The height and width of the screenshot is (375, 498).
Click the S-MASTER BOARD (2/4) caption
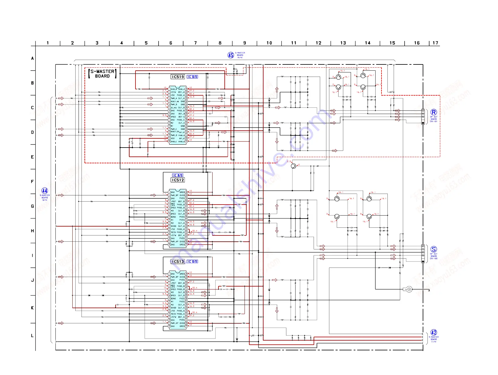[x=45, y=198]
